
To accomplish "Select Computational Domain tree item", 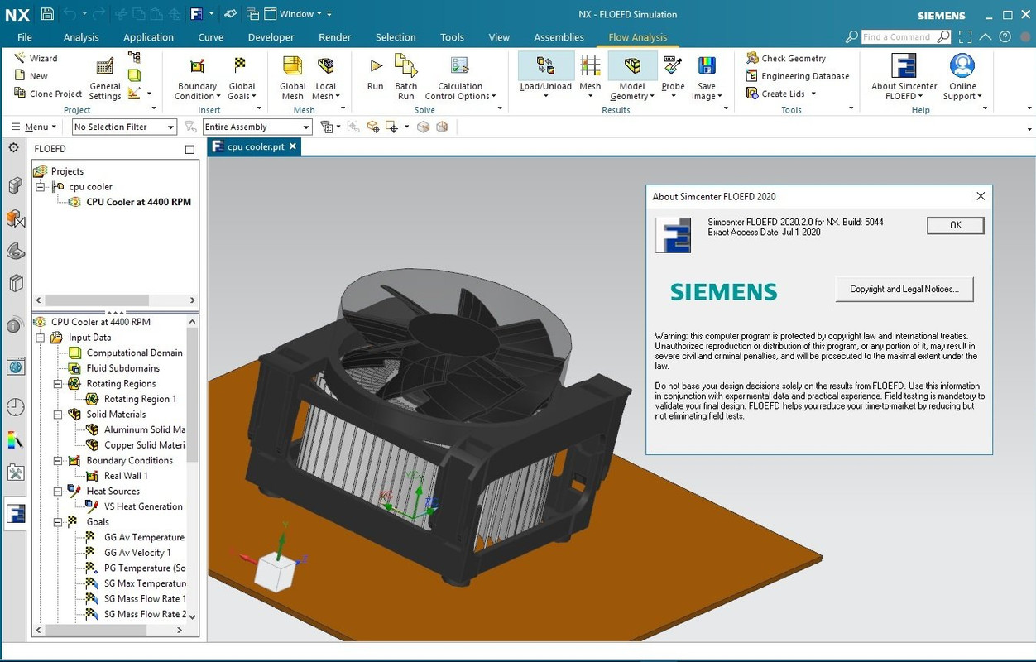I will point(126,353).
